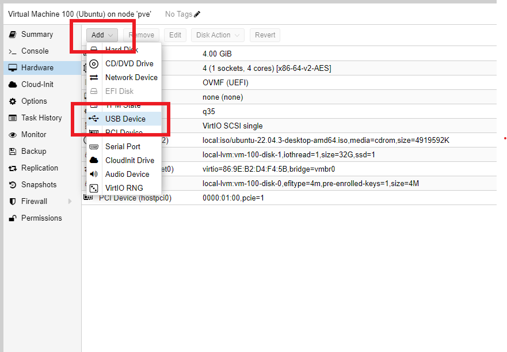Select the disabled EFI Disk entry

coord(124,92)
